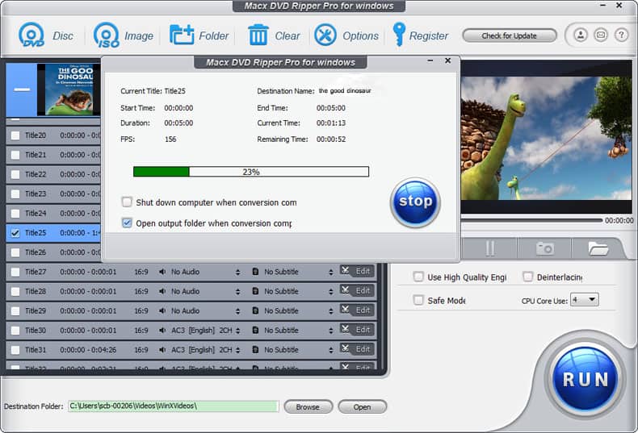
Task: Click the DVD Disc icon
Action: click(31, 35)
